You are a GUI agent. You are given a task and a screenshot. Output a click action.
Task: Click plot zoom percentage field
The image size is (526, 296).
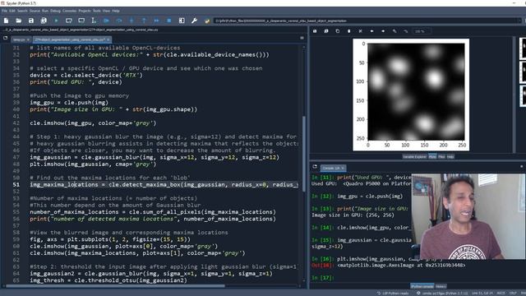[x=422, y=31]
